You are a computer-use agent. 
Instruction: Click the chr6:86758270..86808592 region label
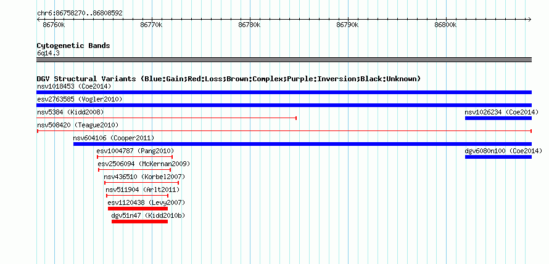[80, 14]
